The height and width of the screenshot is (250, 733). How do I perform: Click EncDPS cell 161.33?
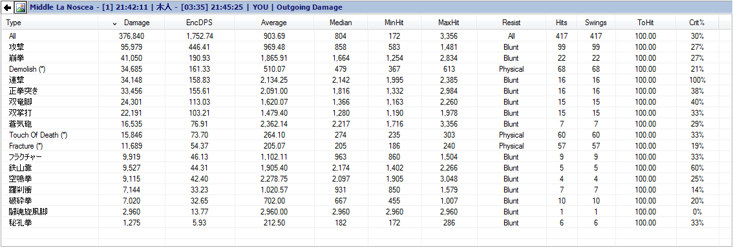coord(200,68)
